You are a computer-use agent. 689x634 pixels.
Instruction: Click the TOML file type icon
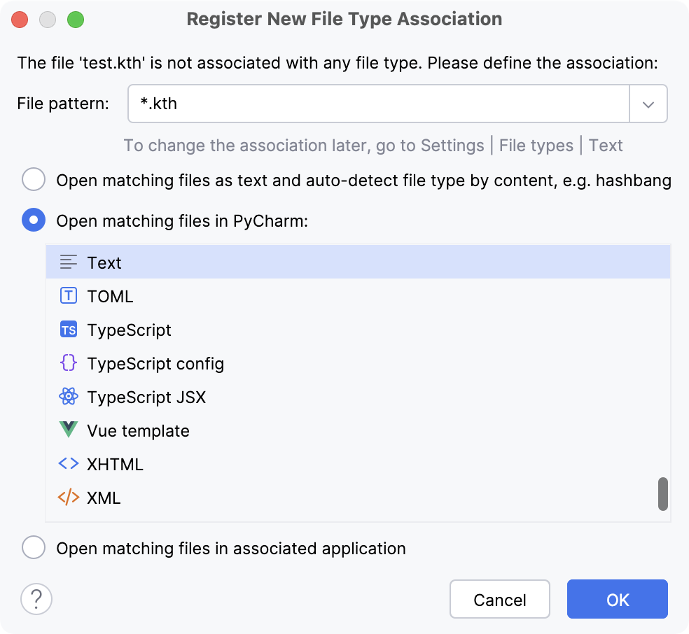pos(67,295)
